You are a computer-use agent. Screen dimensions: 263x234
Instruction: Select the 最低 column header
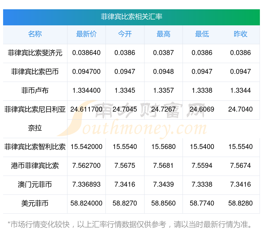202,34
